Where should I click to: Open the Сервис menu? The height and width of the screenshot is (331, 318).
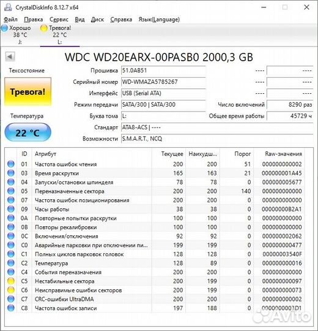pos(59,20)
